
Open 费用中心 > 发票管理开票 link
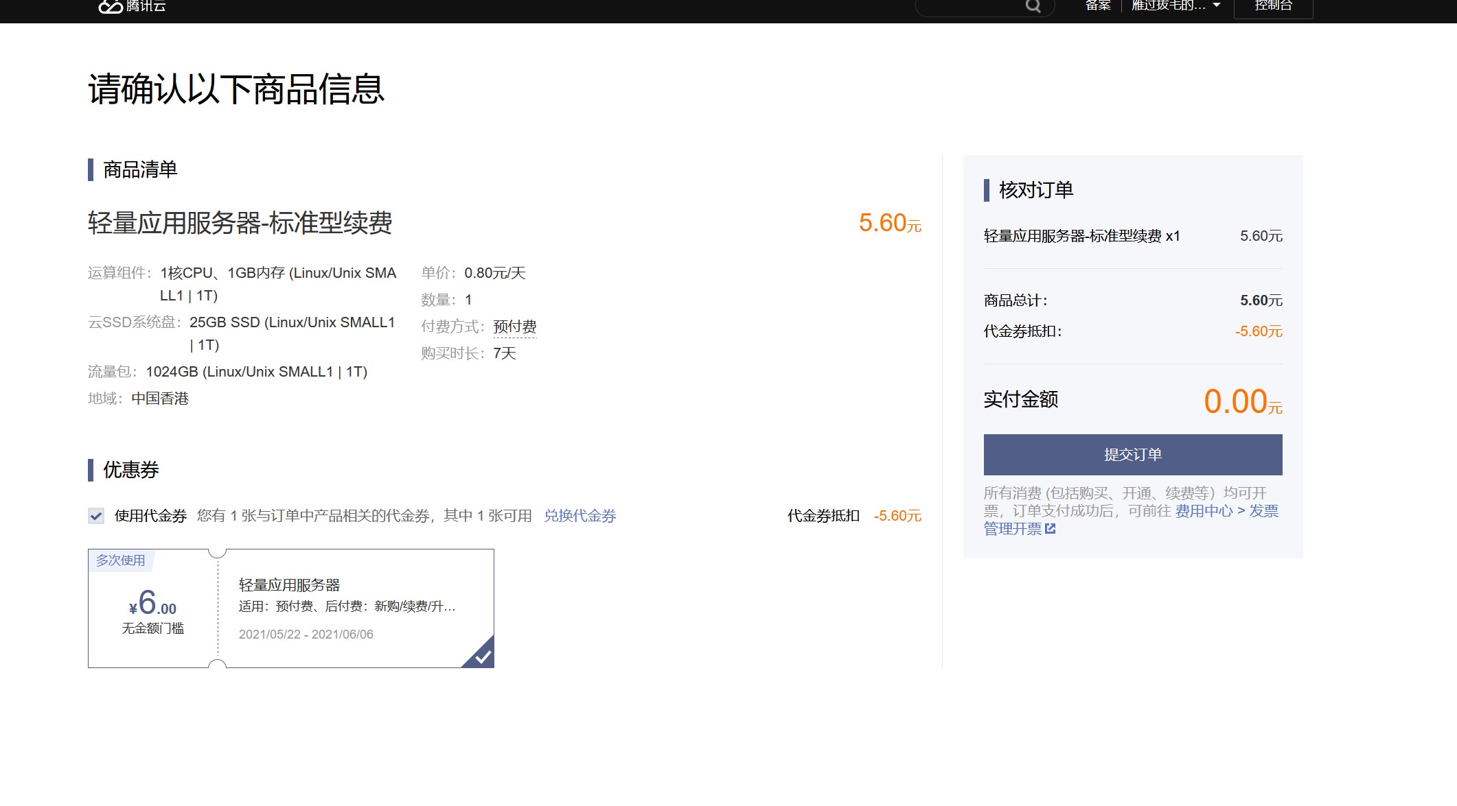coord(1131,520)
